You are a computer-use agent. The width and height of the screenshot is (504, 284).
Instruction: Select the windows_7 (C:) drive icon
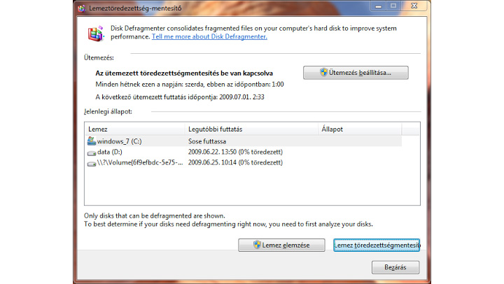pyautogui.click(x=91, y=141)
